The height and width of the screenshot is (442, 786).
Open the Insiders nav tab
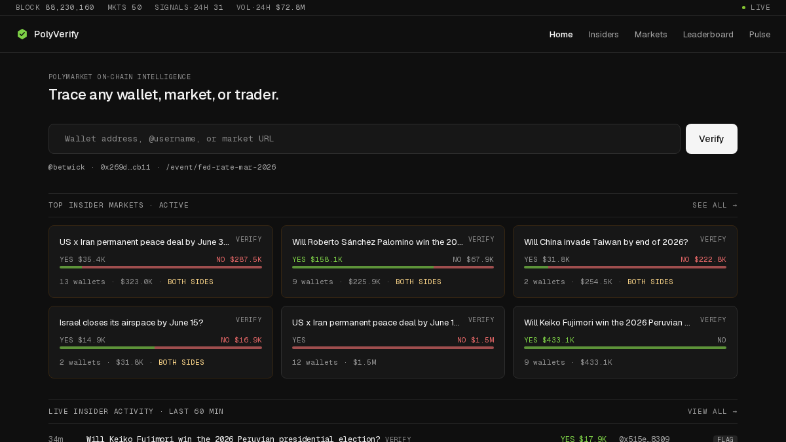[603, 34]
